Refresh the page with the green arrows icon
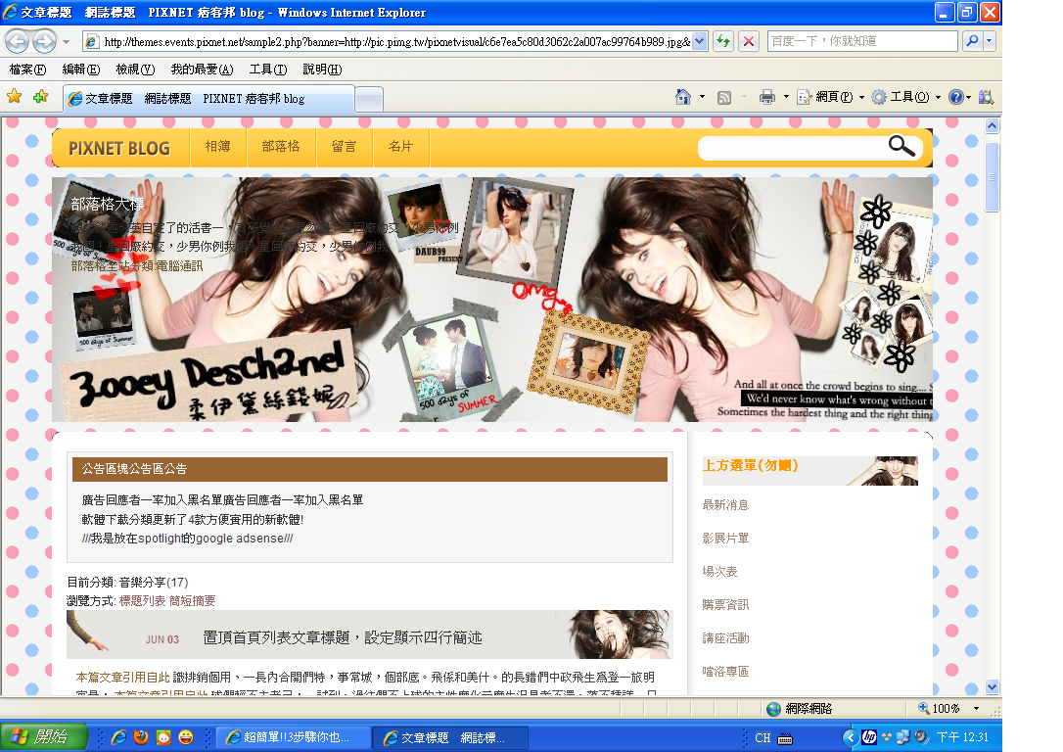 coord(723,42)
